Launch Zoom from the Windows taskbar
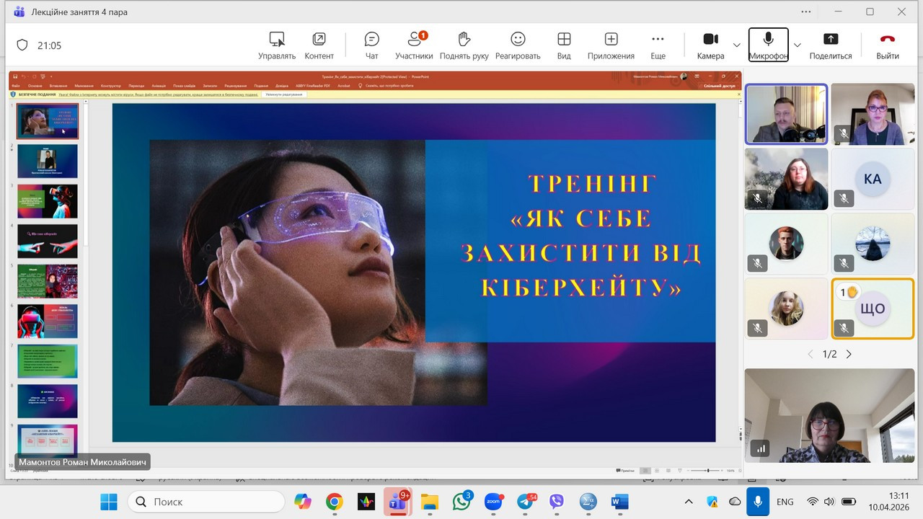This screenshot has width=923, height=519. [494, 502]
